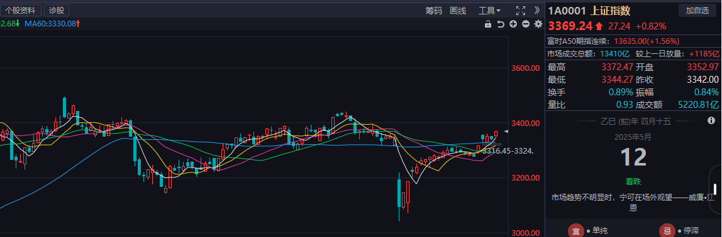This screenshot has width=722, height=237.
Task: Click the 诊股 button
Action: pos(57,11)
